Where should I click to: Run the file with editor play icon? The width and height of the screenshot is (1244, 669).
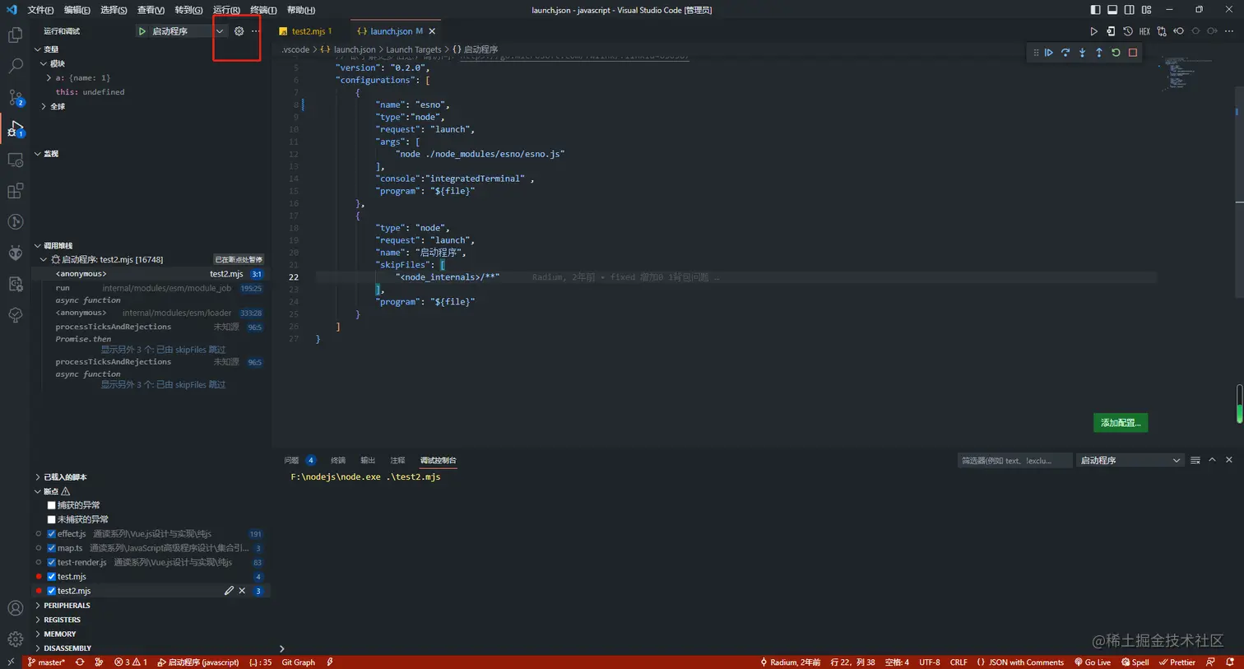1093,31
